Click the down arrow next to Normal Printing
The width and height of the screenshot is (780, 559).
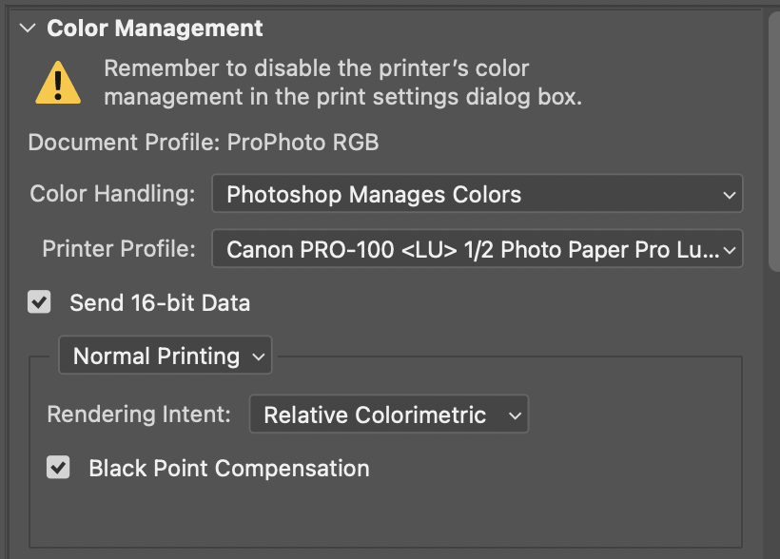click(x=258, y=357)
